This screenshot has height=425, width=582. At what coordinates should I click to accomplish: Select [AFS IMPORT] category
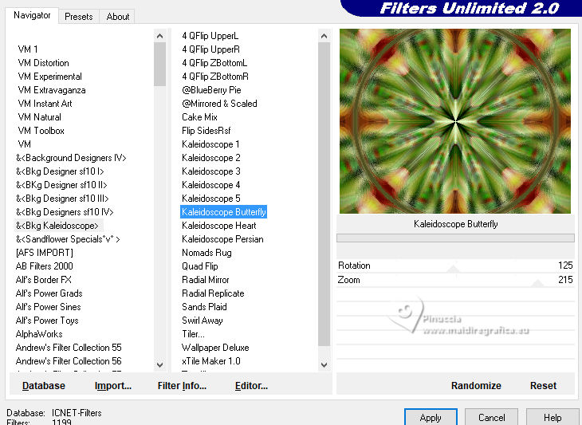click(44, 253)
